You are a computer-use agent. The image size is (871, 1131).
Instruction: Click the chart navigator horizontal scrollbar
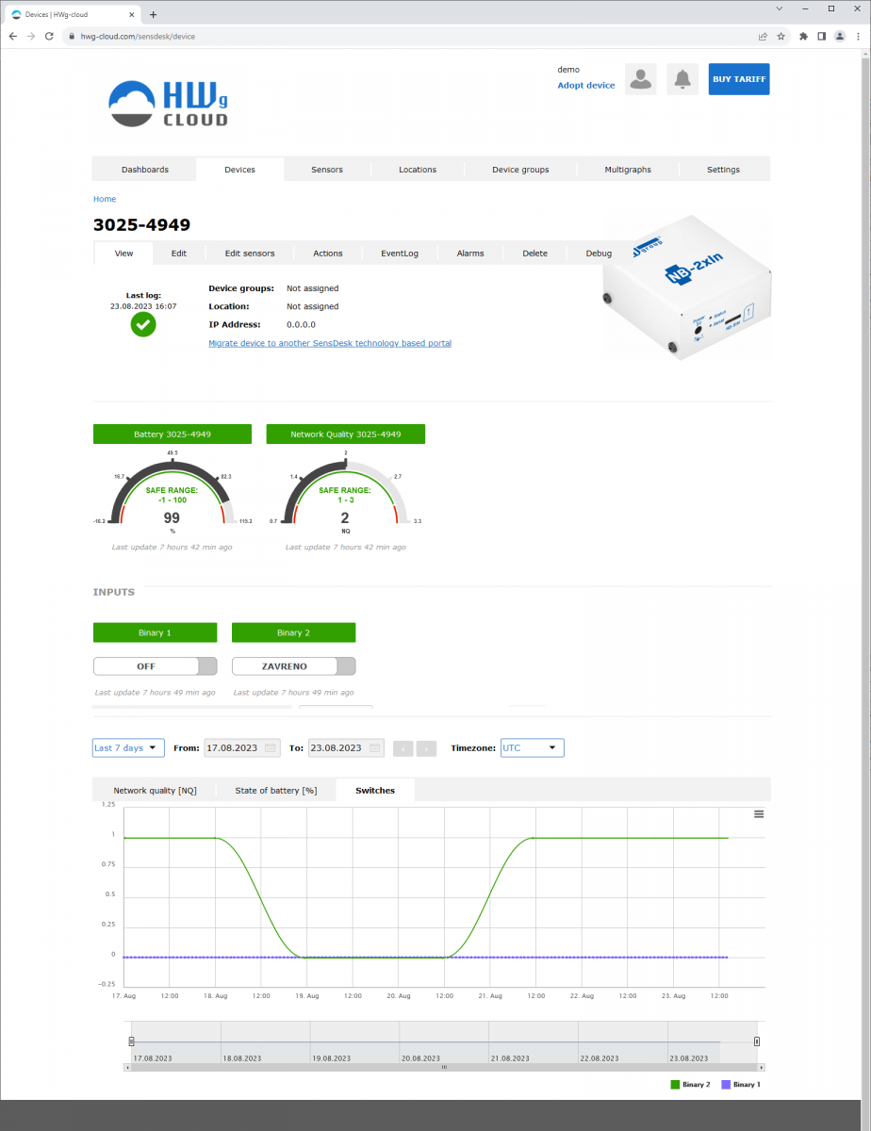point(444,1067)
